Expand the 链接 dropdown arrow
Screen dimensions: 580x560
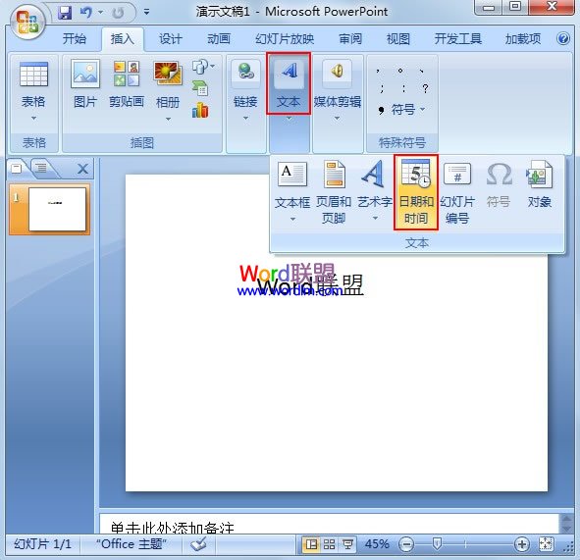coord(245,119)
